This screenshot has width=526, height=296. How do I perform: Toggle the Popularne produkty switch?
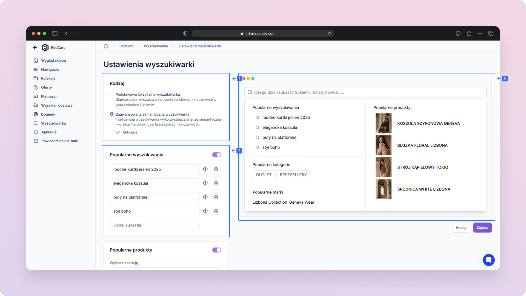coord(216,250)
